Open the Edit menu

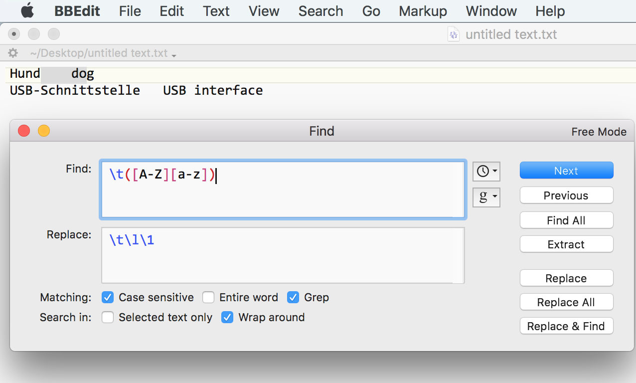click(172, 11)
